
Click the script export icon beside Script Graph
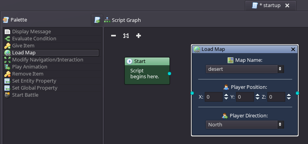click(97, 20)
